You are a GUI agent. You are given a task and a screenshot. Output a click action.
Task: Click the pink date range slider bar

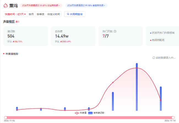[x=89, y=118]
